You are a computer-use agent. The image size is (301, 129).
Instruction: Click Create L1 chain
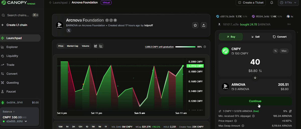pyautogui.click(x=14, y=25)
